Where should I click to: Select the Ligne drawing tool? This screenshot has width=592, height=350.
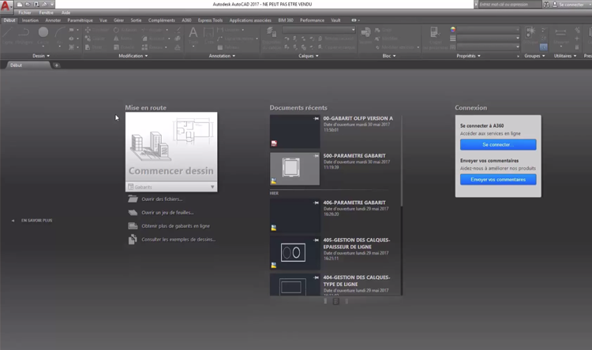click(8, 35)
